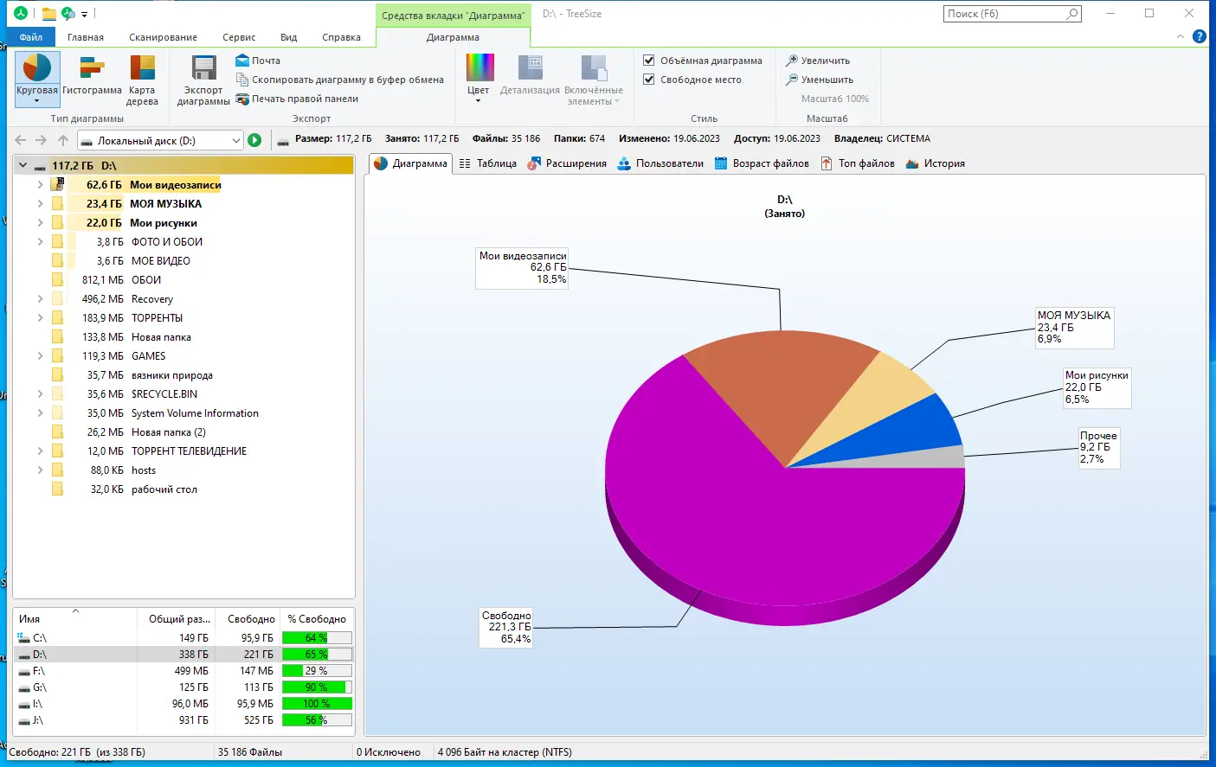Navigate up one folder level arrow

(62, 140)
